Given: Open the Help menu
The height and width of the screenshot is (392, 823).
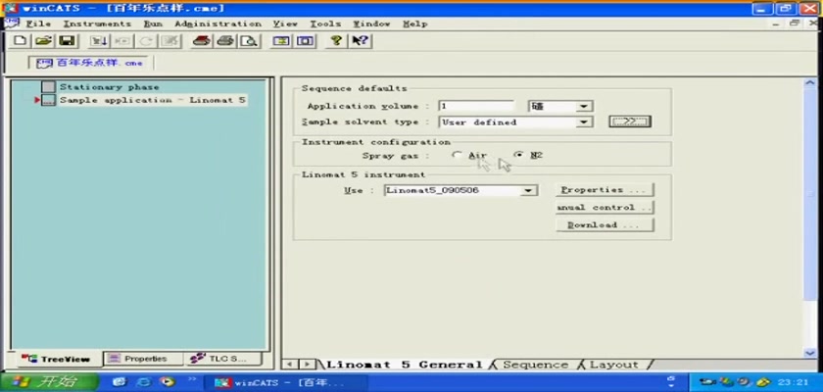Looking at the screenshot, I should pyautogui.click(x=414, y=24).
